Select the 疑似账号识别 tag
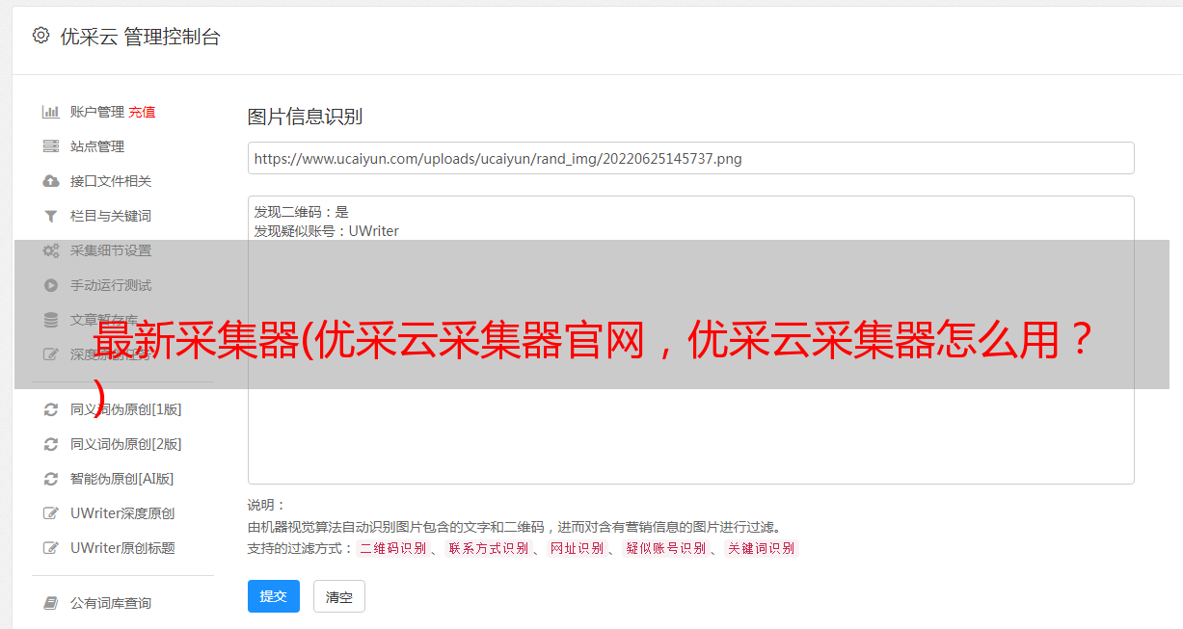The image size is (1183, 629). [666, 548]
